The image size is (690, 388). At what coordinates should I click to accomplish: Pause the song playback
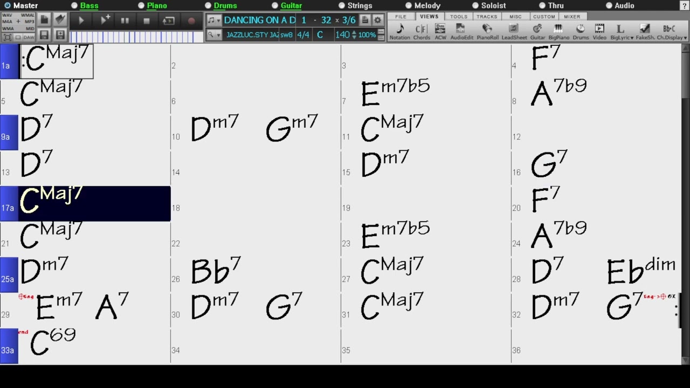pyautogui.click(x=125, y=20)
